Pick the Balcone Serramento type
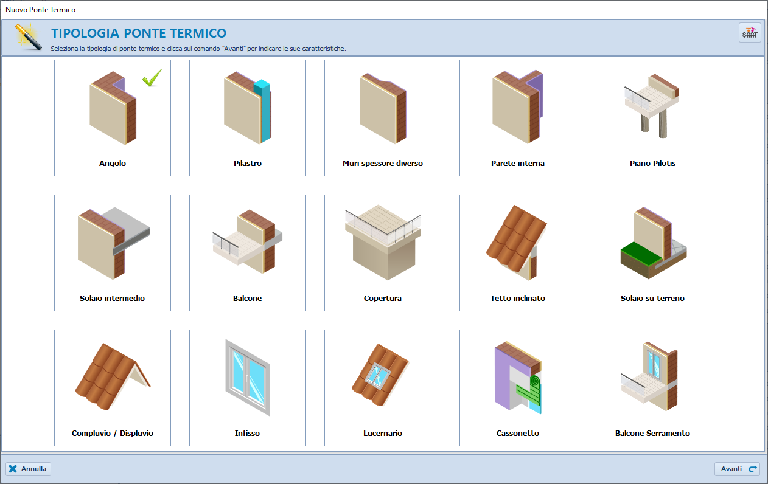The width and height of the screenshot is (768, 484). coord(653,388)
